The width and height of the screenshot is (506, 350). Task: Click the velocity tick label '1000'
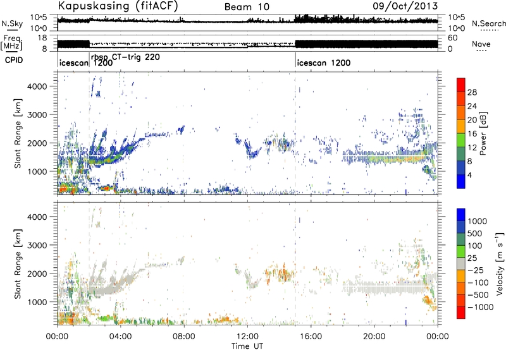478,221
